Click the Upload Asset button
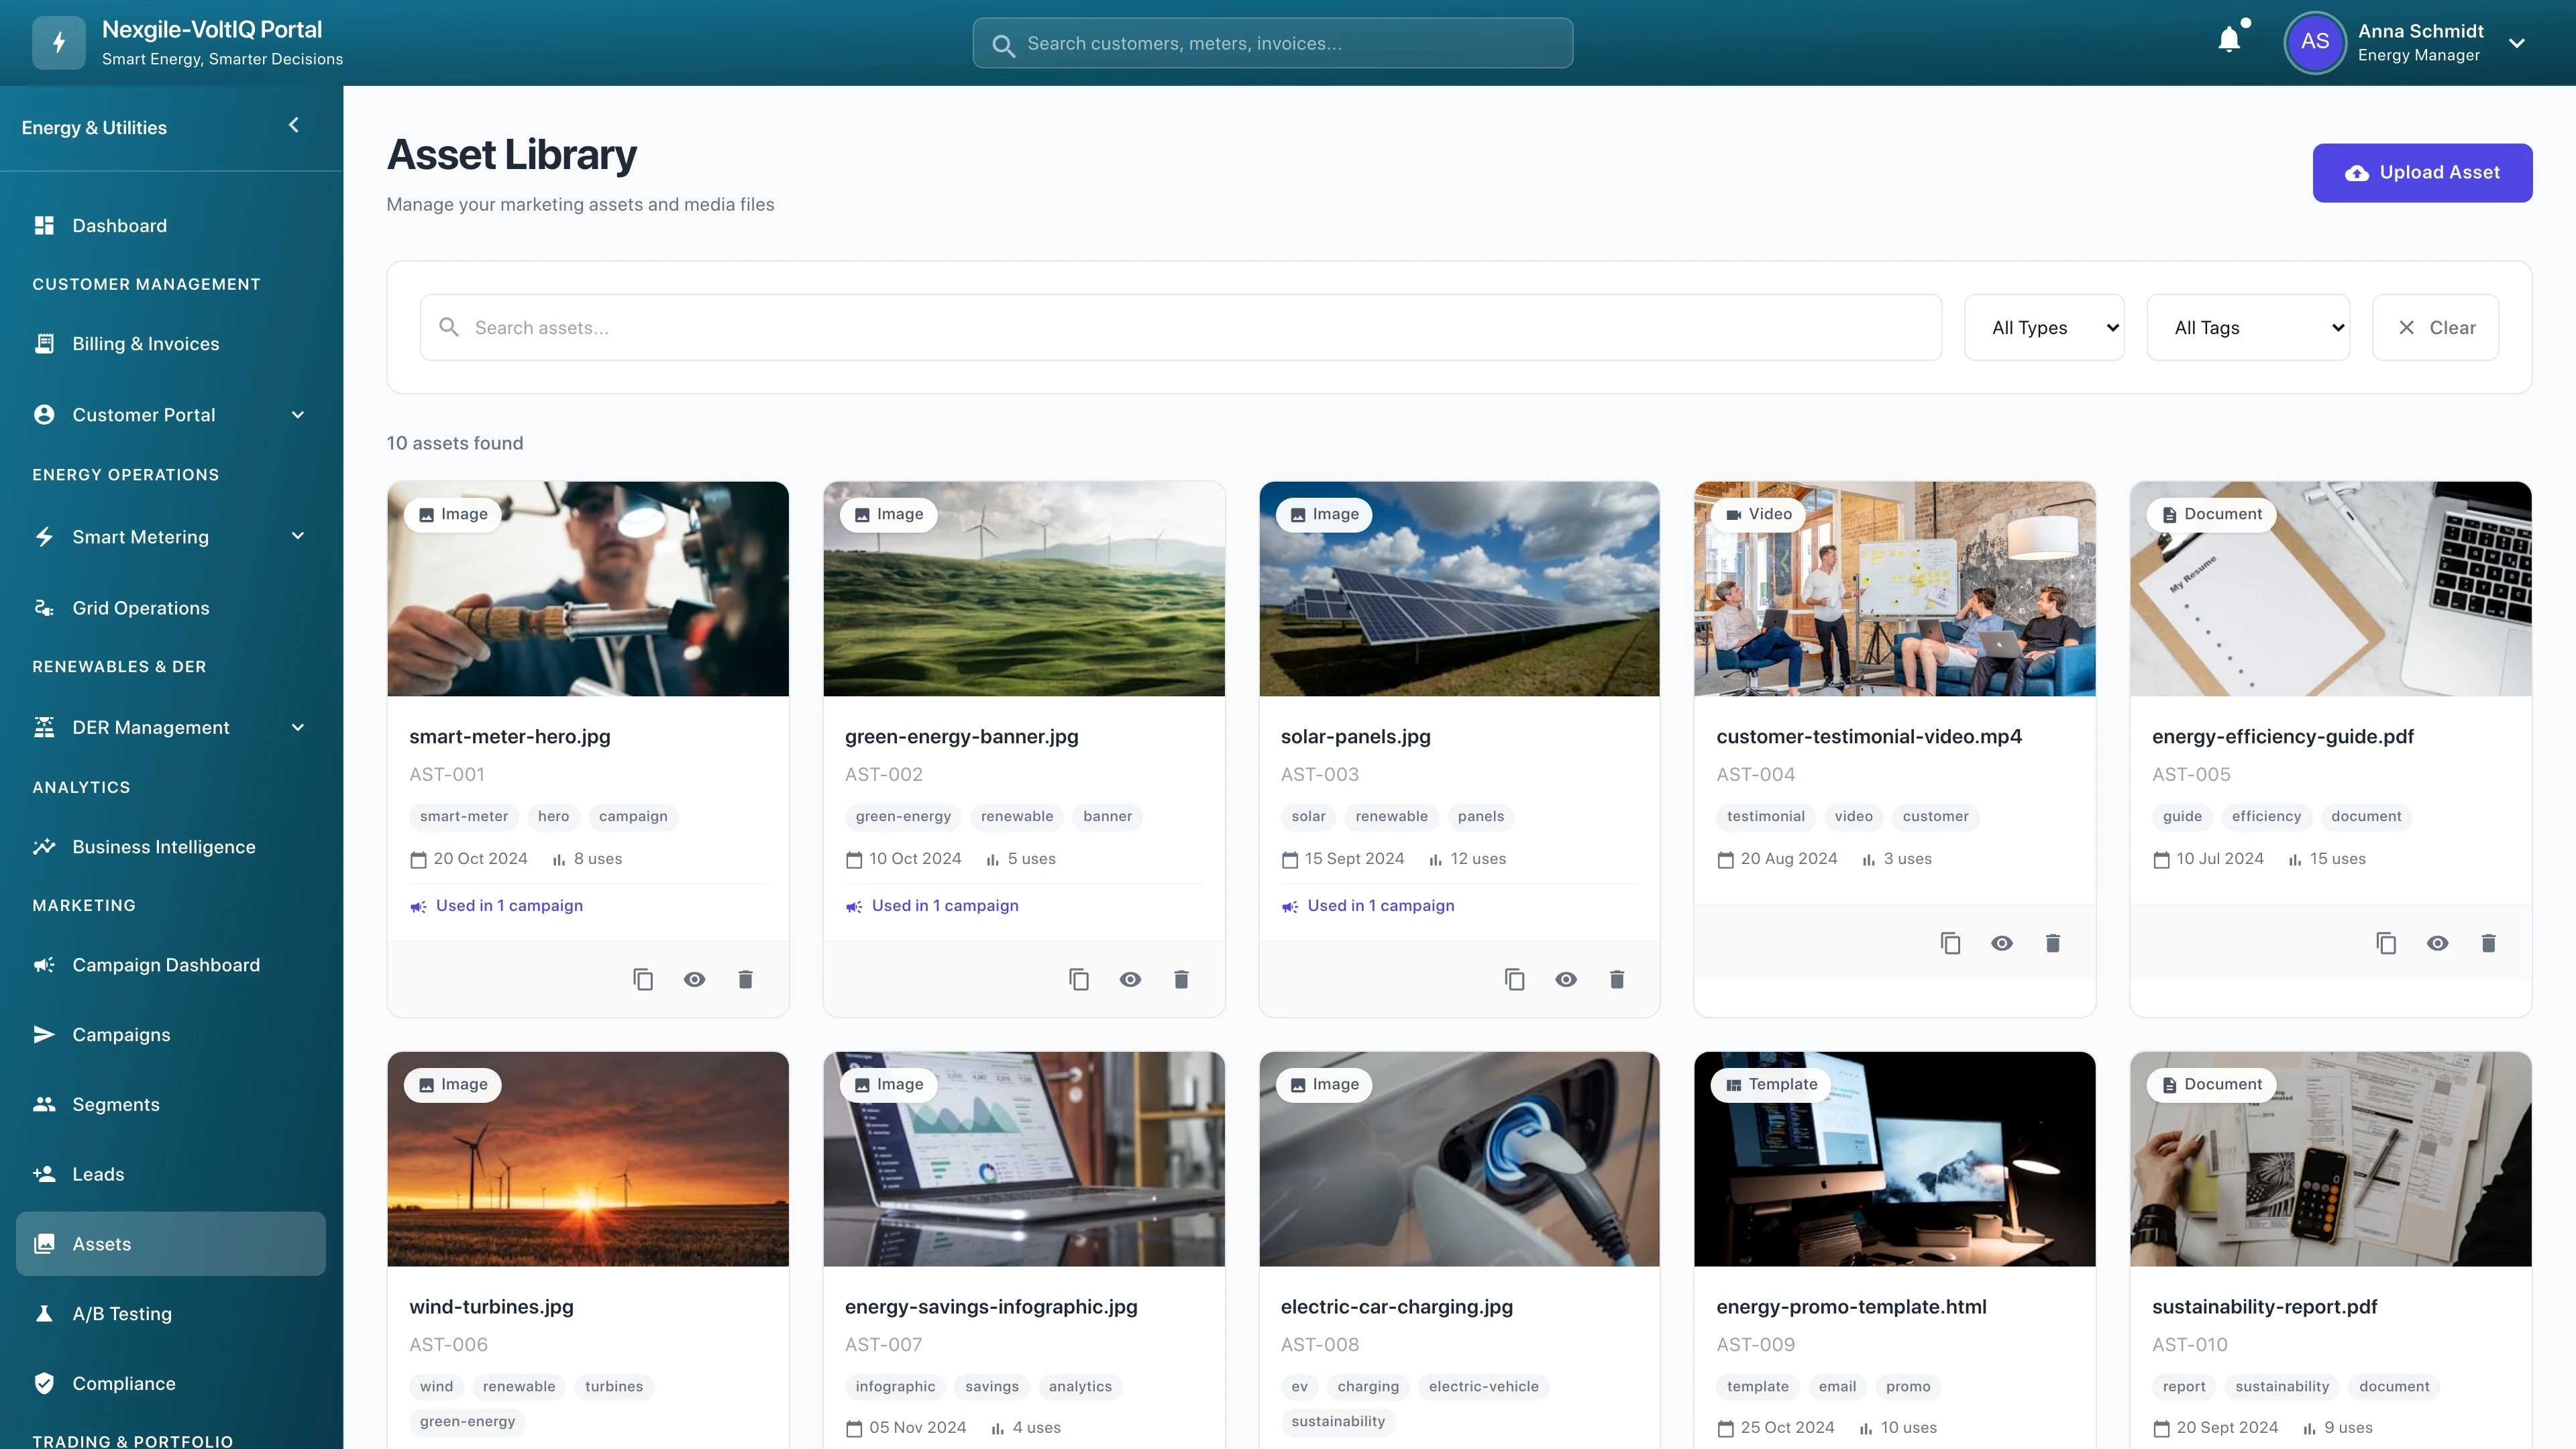Screen dimensions: 2576x1449 pos(2422,173)
